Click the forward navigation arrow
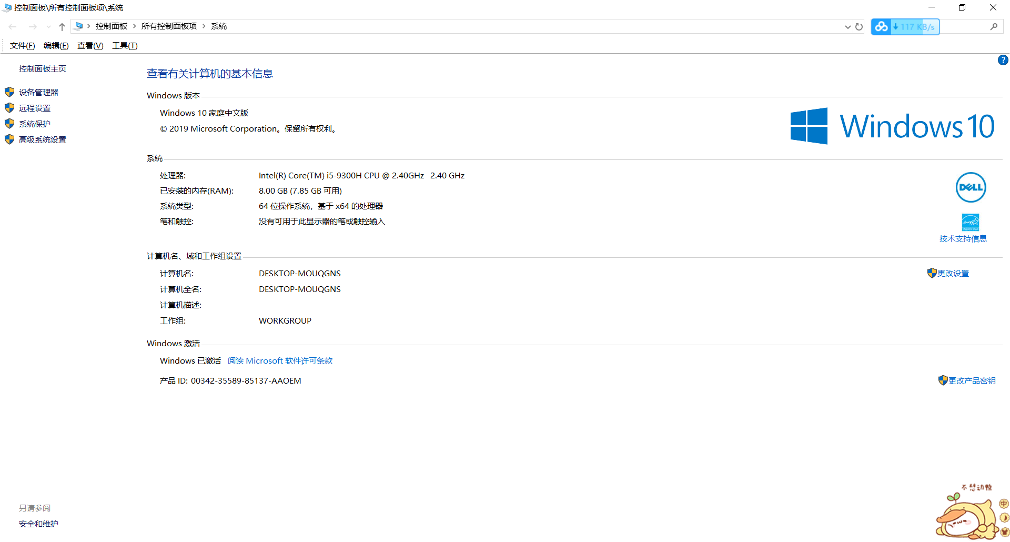This screenshot has height=542, width=1010. point(33,26)
